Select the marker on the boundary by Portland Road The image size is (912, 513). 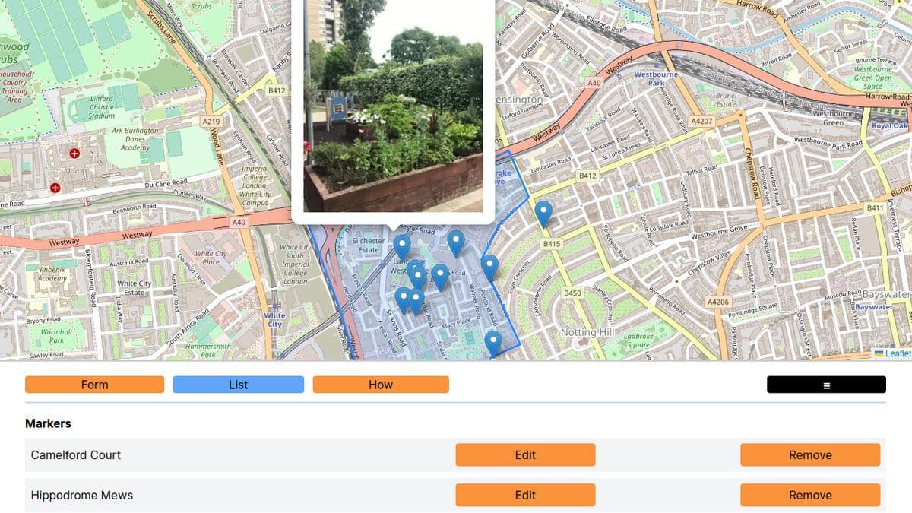(x=489, y=266)
